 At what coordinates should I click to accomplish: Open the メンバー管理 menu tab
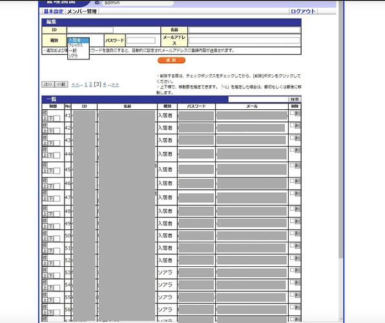coord(82,11)
